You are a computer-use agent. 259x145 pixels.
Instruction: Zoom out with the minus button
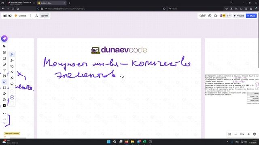[236, 134]
